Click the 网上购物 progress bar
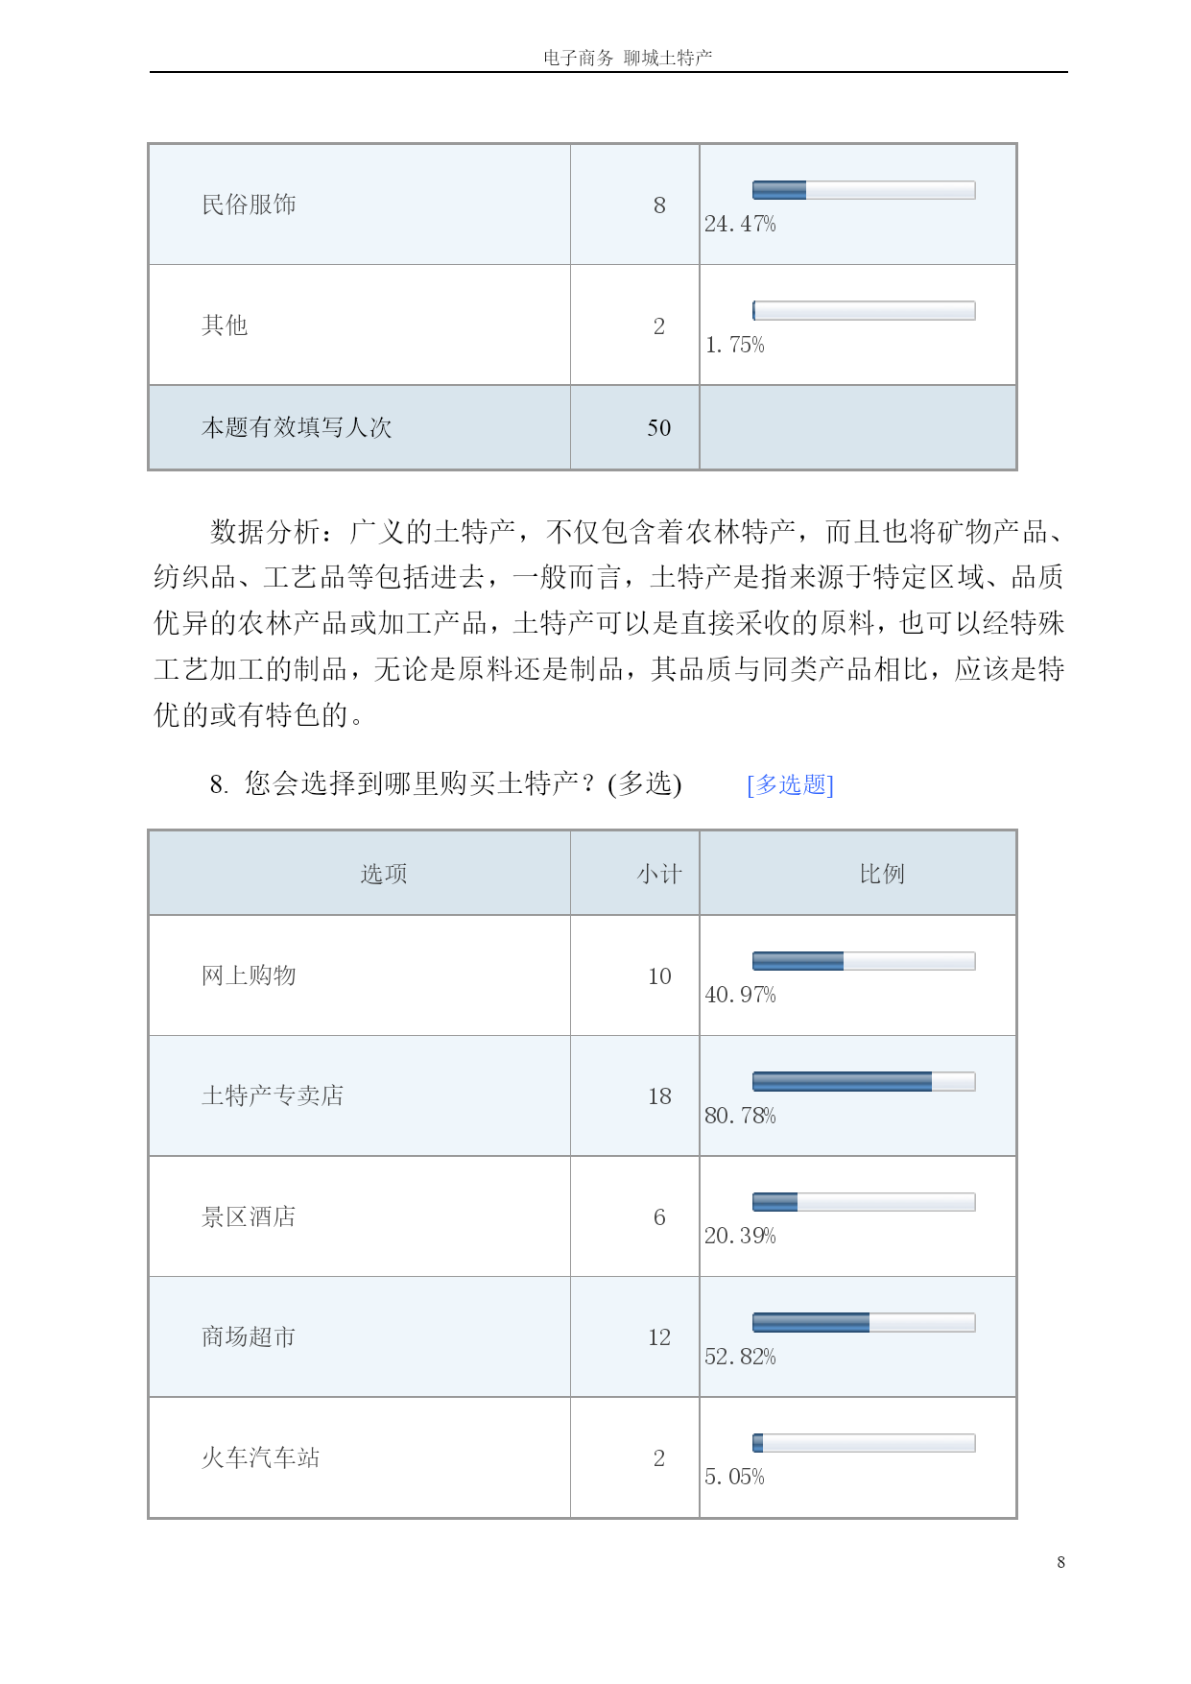The image size is (1191, 1684). click(x=864, y=961)
